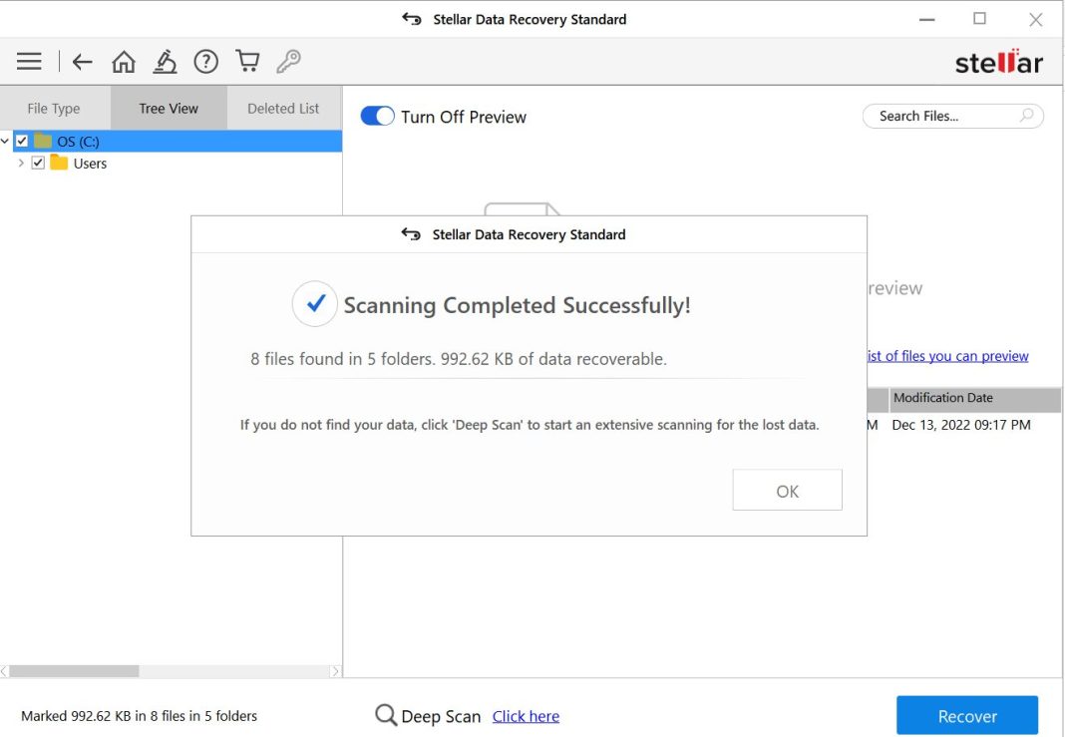This screenshot has width=1065, height=737.
Task: Uncheck the Users folder checkbox
Action: [38, 163]
